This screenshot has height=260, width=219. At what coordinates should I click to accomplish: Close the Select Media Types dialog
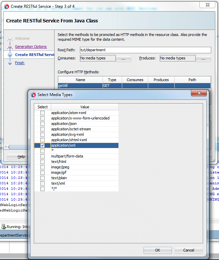(199, 93)
